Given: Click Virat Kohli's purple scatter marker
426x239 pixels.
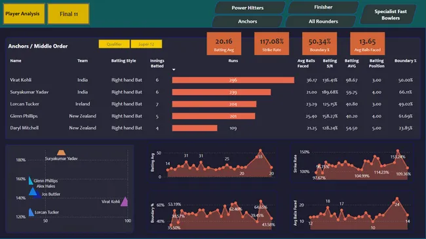Looking at the screenshot, I should click(x=125, y=202).
